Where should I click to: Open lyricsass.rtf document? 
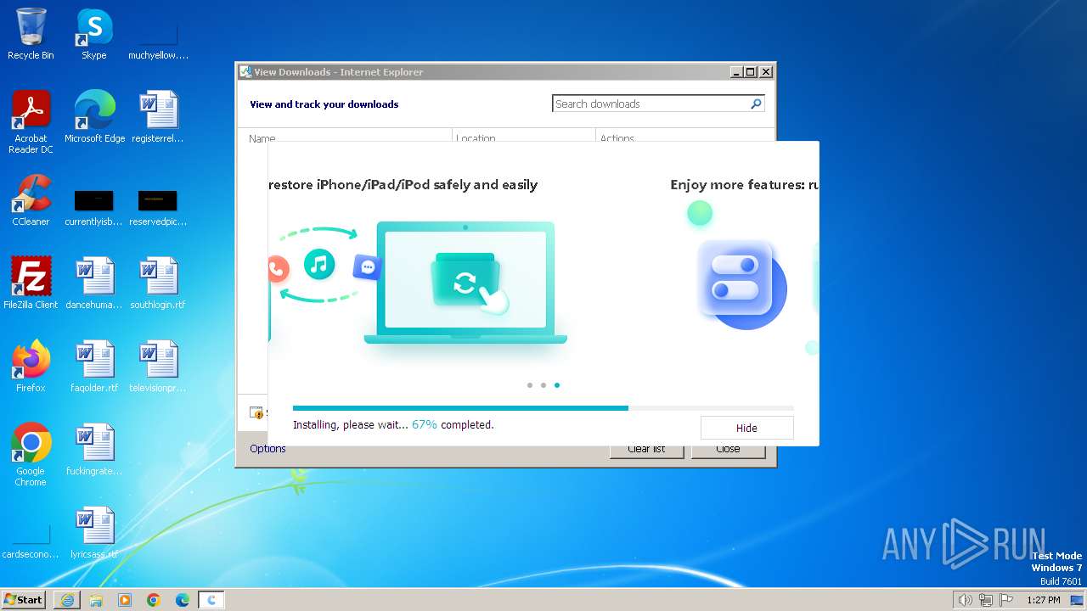pyautogui.click(x=94, y=533)
